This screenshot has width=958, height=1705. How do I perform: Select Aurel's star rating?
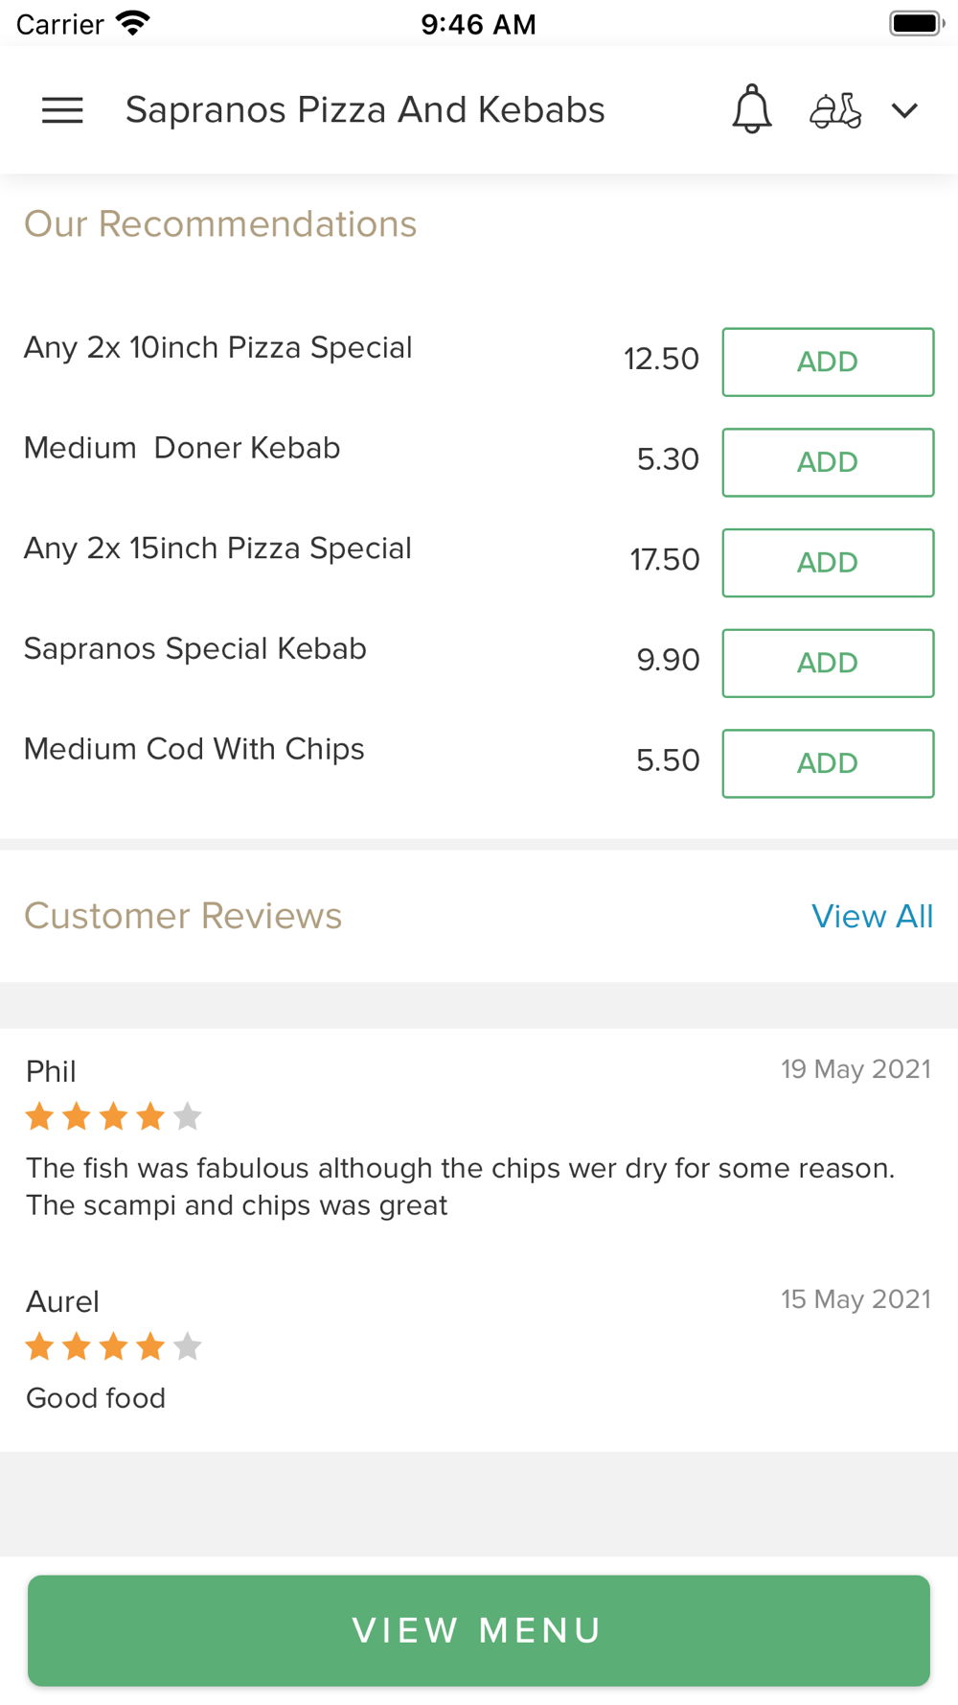click(x=114, y=1346)
